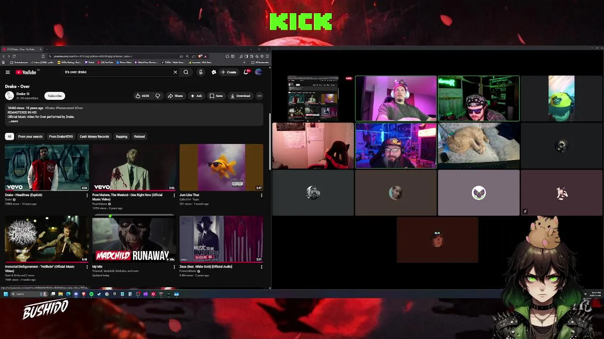The image size is (604, 339).
Task: Click the Windows taskbar Search box
Action: coord(28,294)
